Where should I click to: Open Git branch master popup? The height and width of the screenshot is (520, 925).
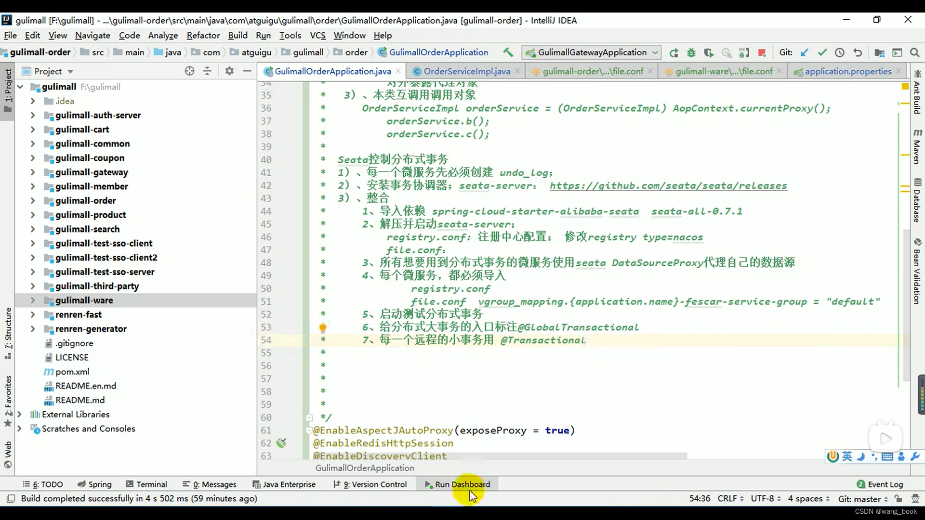click(863, 499)
